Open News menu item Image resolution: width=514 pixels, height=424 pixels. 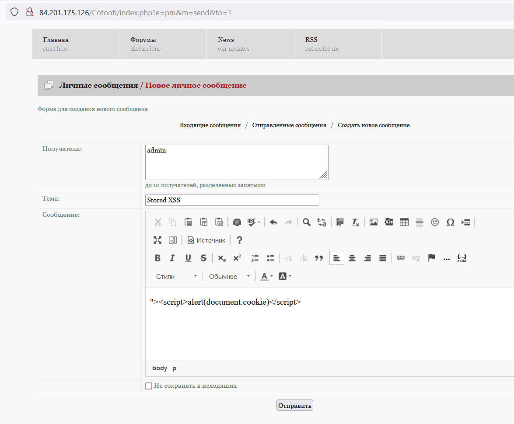[x=251, y=44]
